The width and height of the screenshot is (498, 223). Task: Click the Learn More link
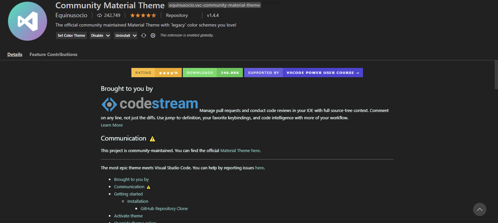click(112, 125)
